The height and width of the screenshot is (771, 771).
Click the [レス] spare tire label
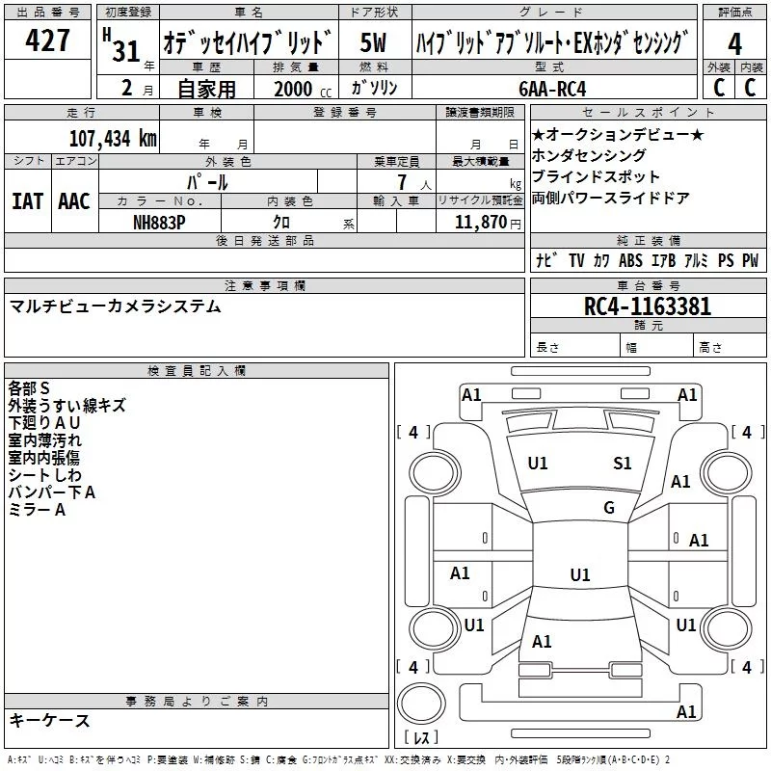pos(421,737)
